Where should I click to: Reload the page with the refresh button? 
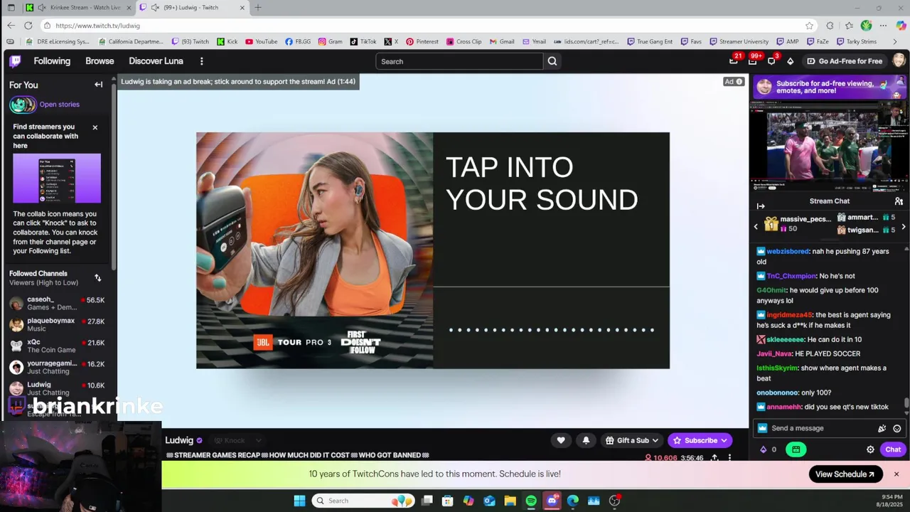pyautogui.click(x=28, y=26)
